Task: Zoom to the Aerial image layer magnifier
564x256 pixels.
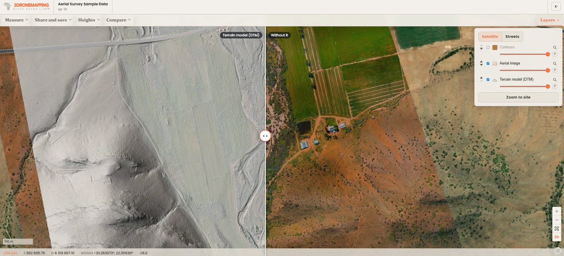Action: point(555,64)
